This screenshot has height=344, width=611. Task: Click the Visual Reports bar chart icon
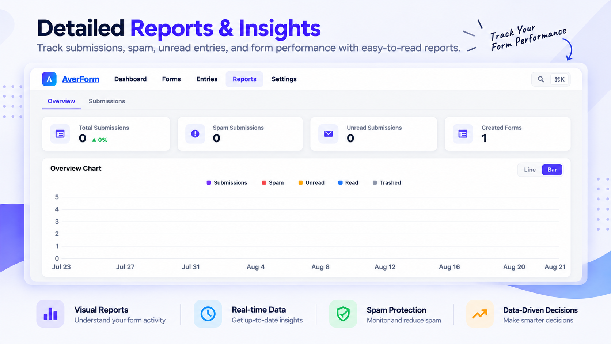pyautogui.click(x=50, y=314)
